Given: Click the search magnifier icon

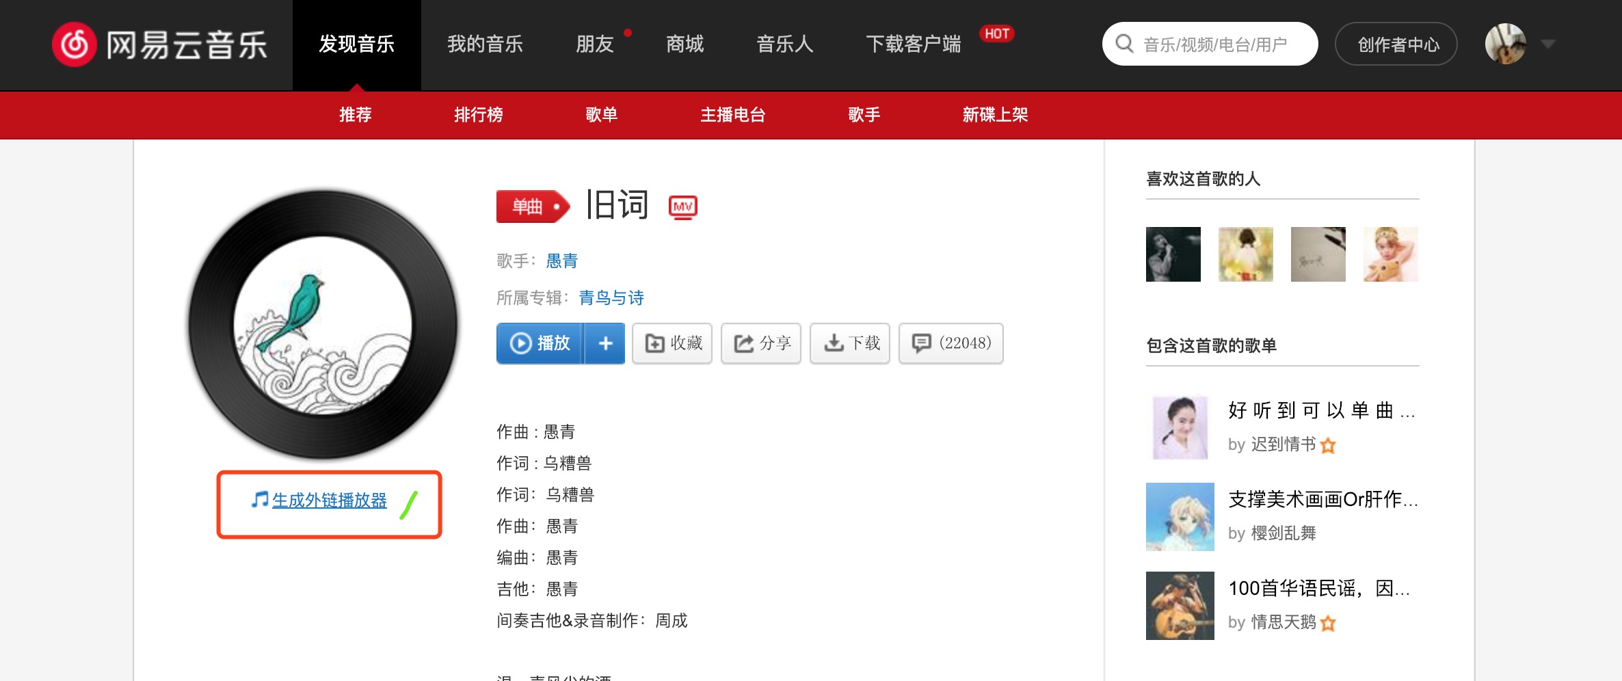Looking at the screenshot, I should [1124, 44].
